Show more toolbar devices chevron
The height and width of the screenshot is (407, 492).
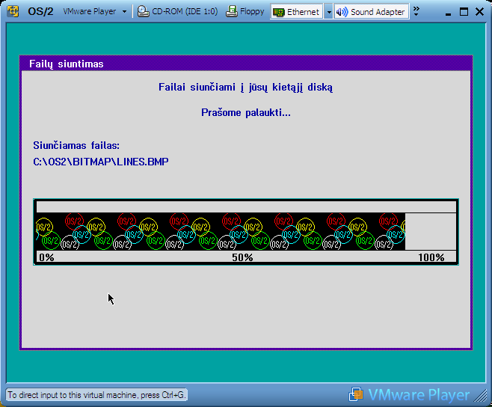416,11
